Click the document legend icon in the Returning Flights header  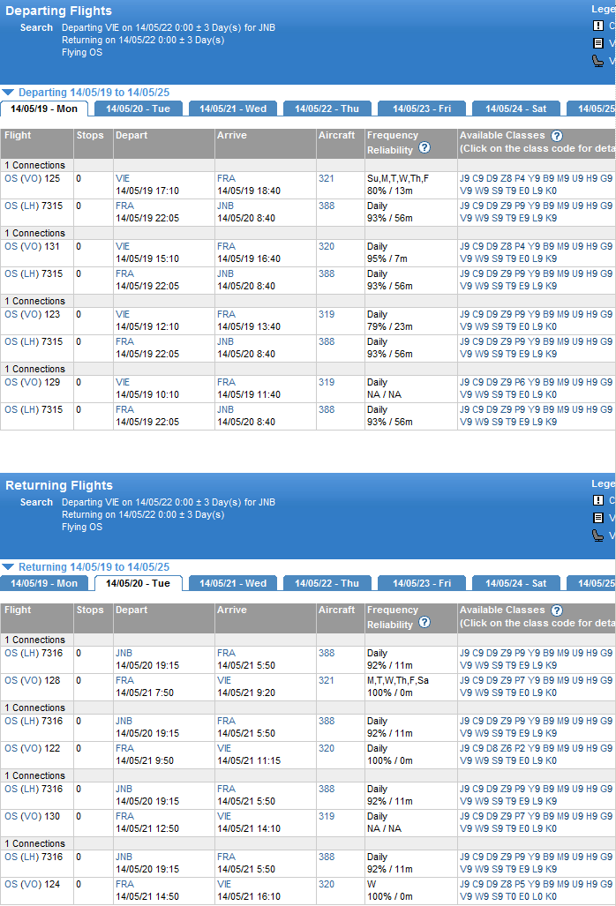(x=598, y=518)
